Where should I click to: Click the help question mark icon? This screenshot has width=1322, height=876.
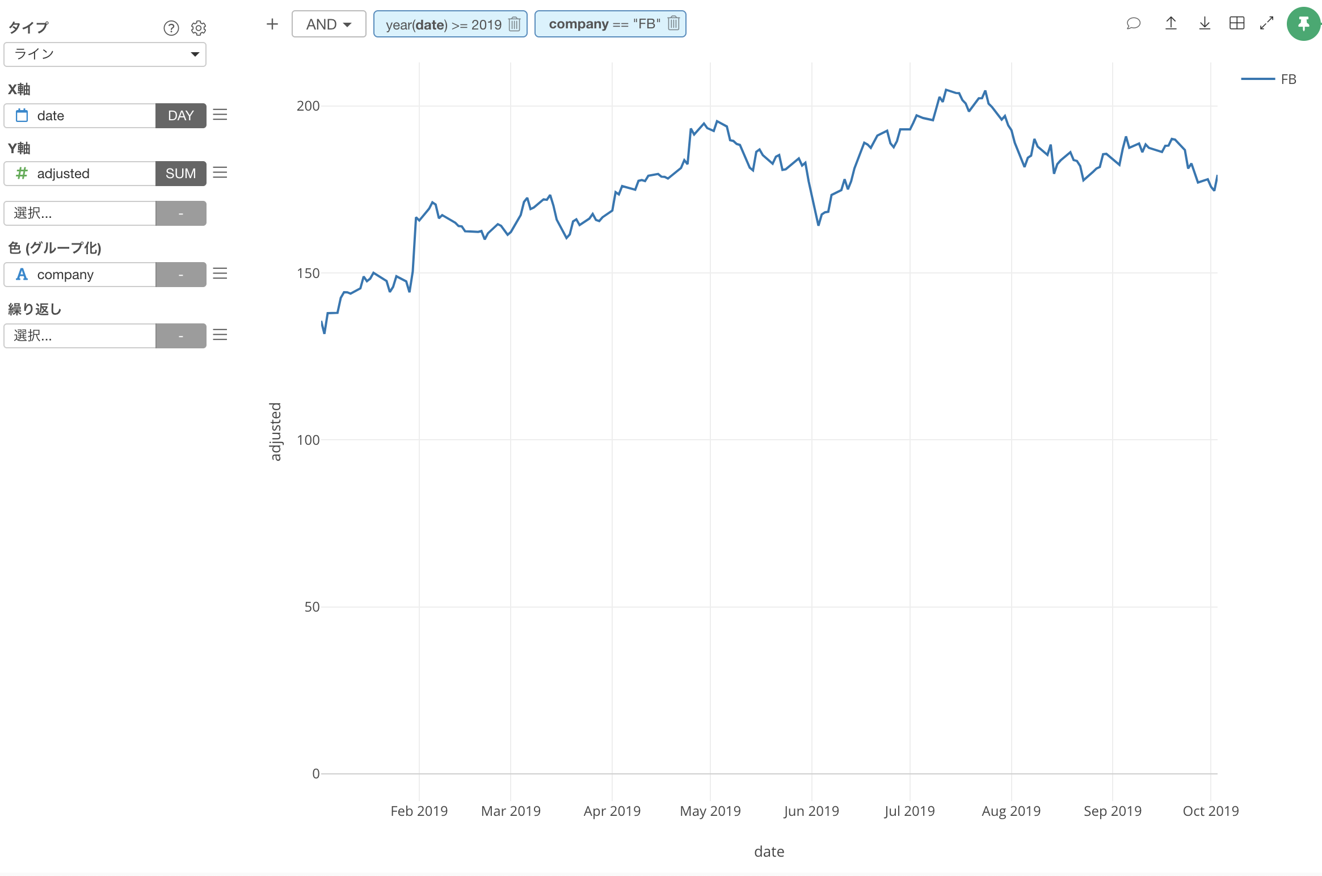[171, 28]
